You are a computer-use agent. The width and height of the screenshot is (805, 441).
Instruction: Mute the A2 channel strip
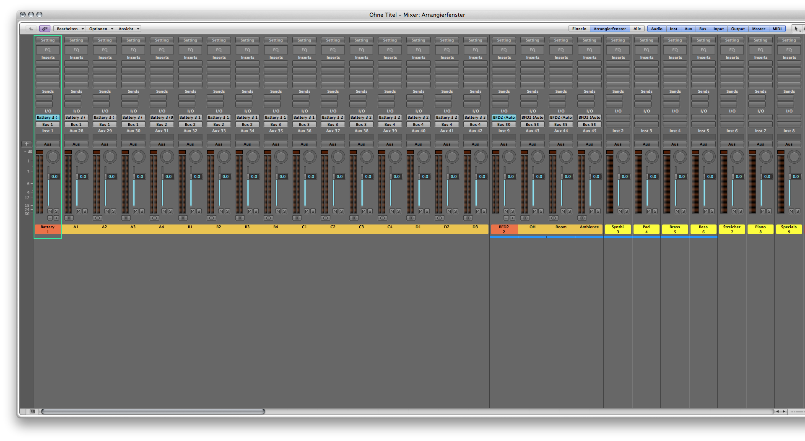pyautogui.click(x=107, y=211)
